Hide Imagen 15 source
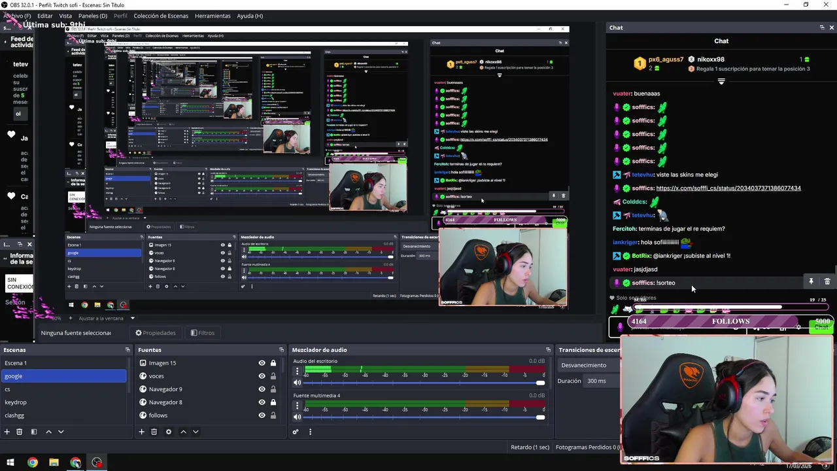Screen dimensions: 837x471 pos(262,363)
